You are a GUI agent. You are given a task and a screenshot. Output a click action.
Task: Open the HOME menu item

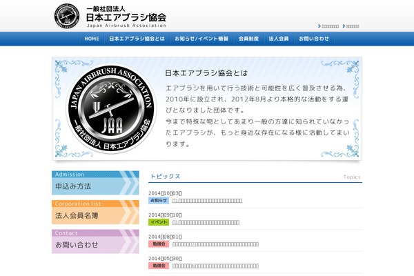click(92, 39)
